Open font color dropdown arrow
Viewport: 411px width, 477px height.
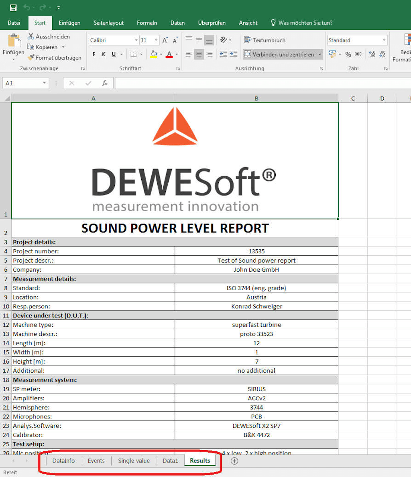click(177, 55)
